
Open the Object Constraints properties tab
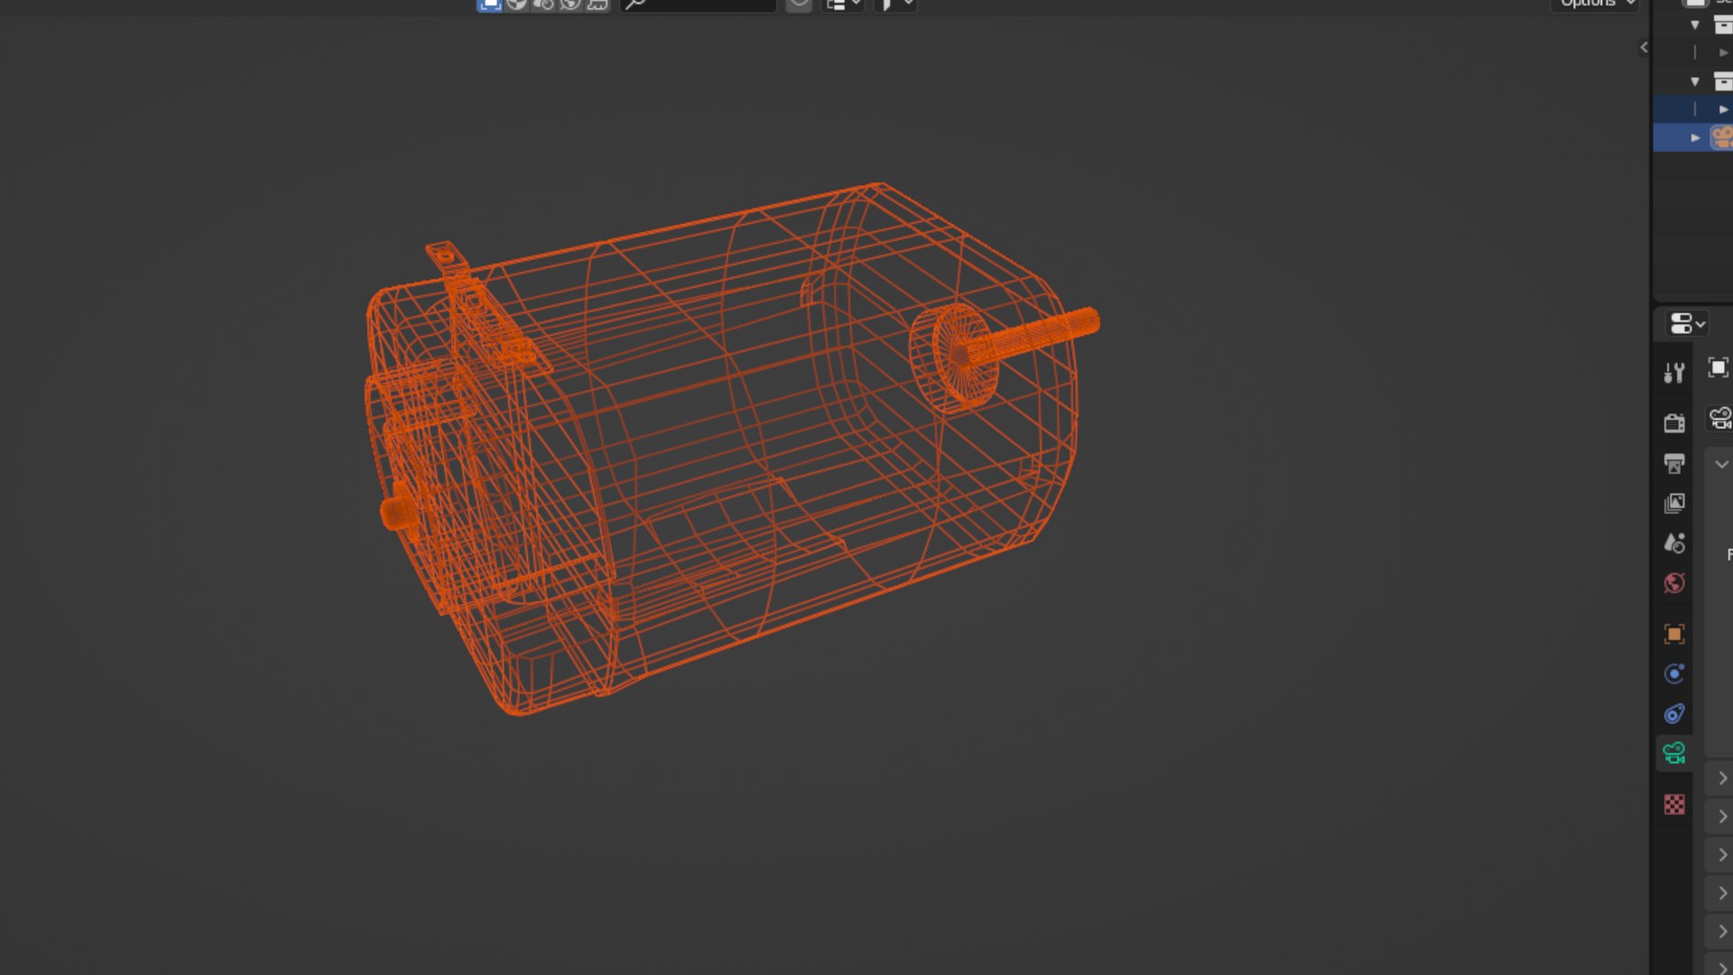pyautogui.click(x=1674, y=714)
